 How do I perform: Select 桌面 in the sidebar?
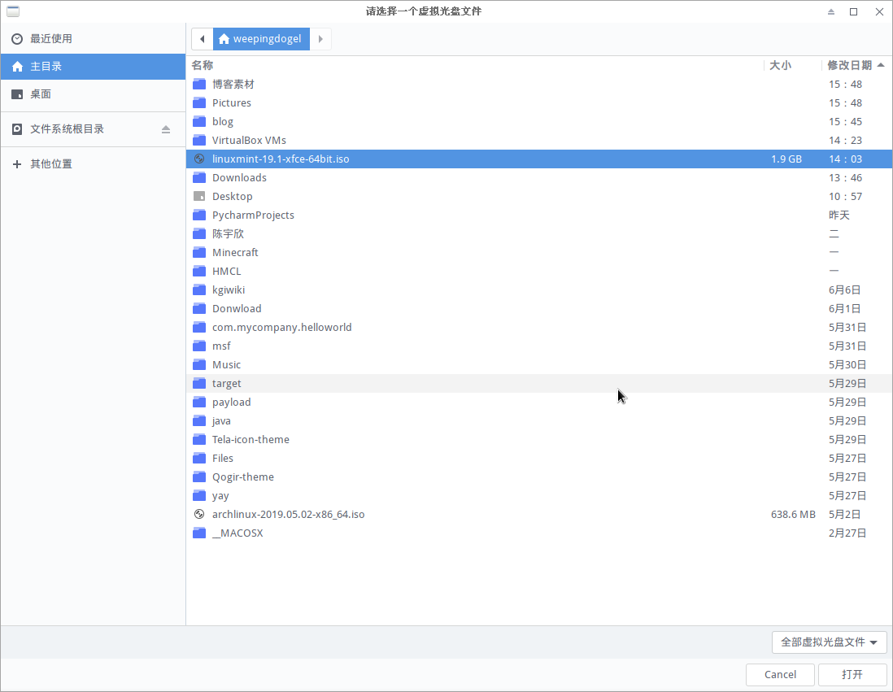[41, 94]
